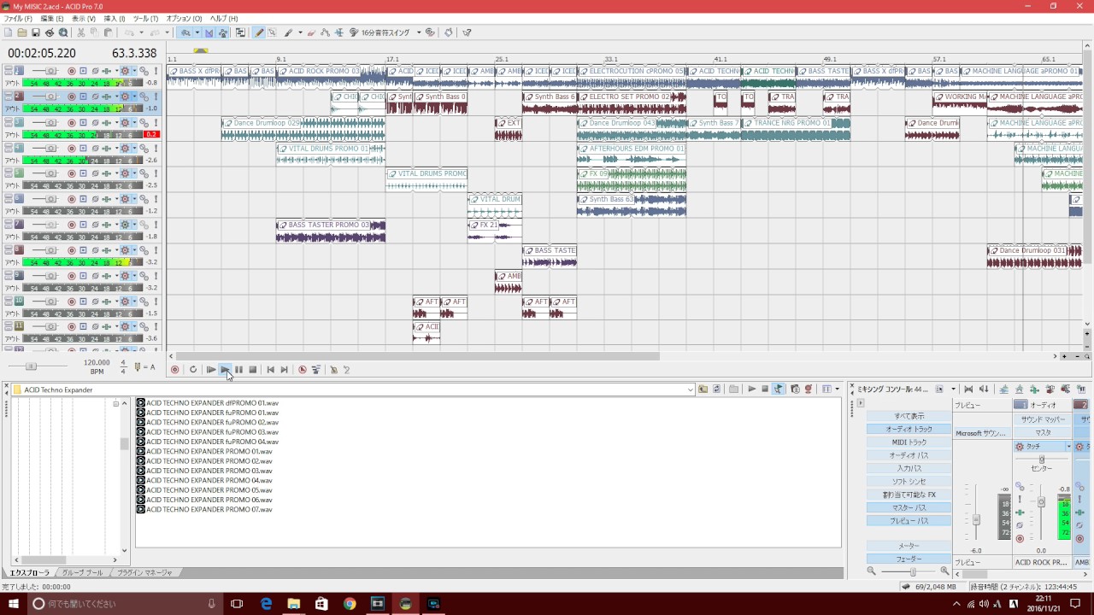This screenshot has width=1094, height=615.
Task: Toggle Auto Preview icon in Explorer toolbar
Action: [779, 389]
